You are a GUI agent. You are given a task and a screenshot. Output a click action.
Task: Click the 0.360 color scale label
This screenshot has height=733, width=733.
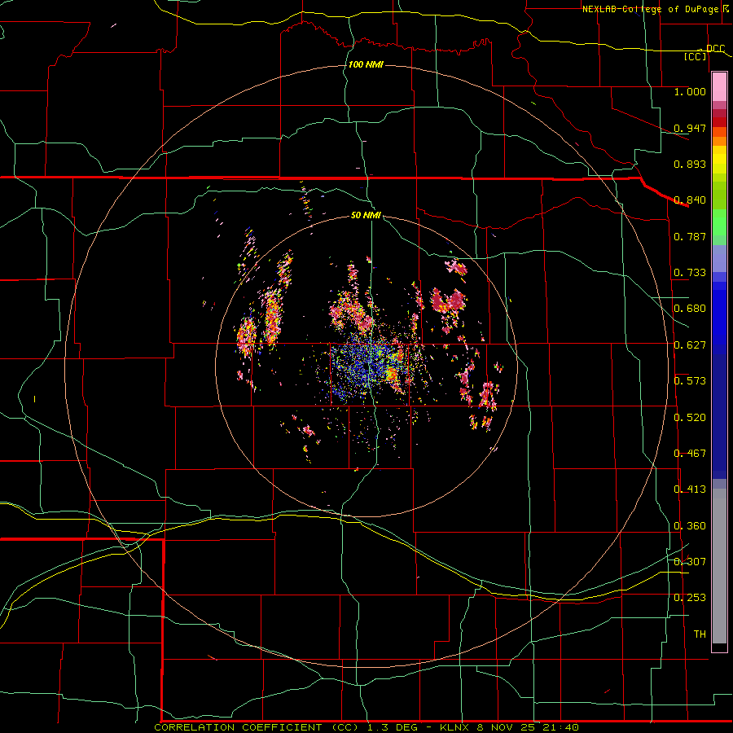tap(690, 526)
